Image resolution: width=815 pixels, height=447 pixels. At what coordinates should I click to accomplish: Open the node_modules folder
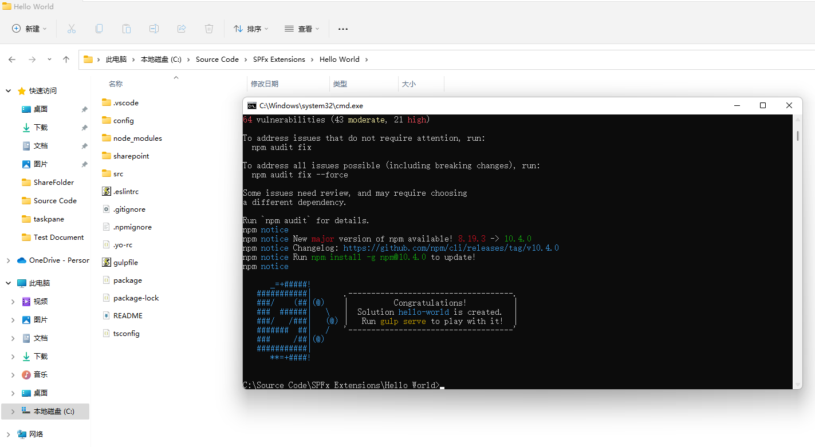click(137, 138)
